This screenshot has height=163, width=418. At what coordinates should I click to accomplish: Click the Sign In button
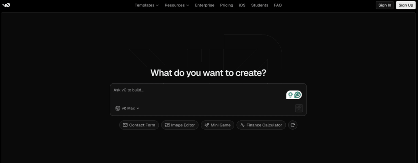point(385,5)
